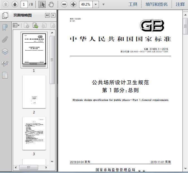Screen dimensions: 188x173
Task: Open the layers panel icon
Action: click(5, 51)
